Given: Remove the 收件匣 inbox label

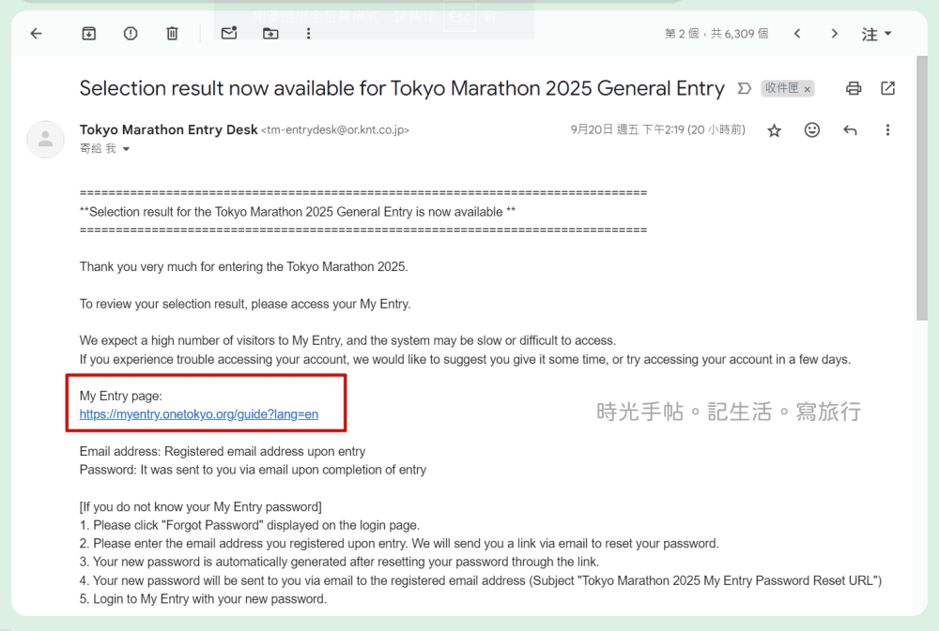Looking at the screenshot, I should [x=808, y=89].
